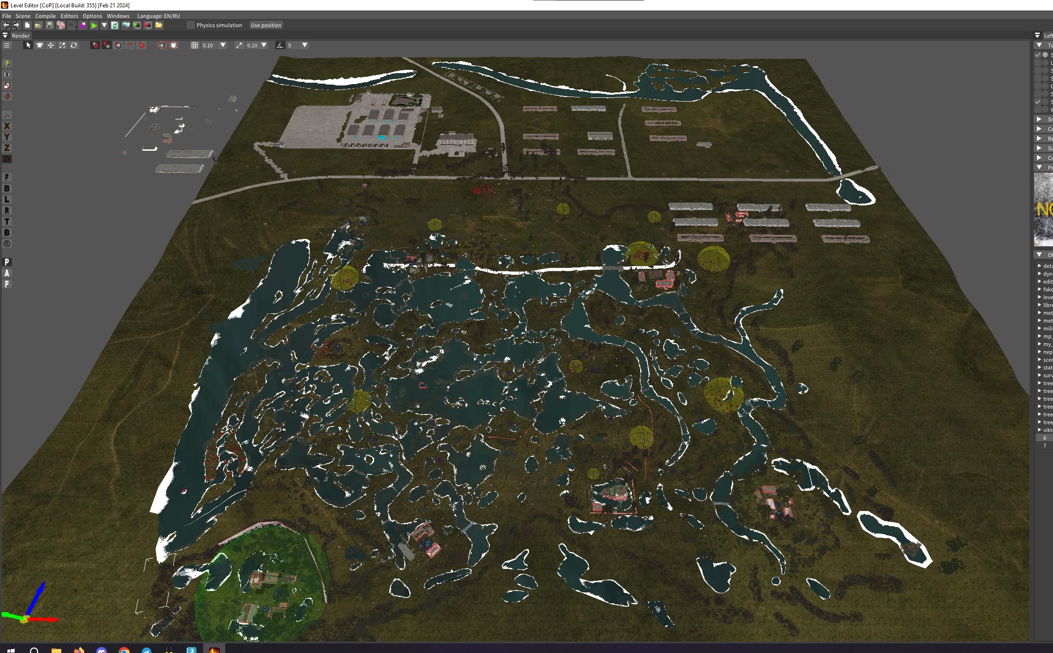Image resolution: width=1053 pixels, height=653 pixels.
Task: Select the Scale tool icon
Action: (62, 45)
